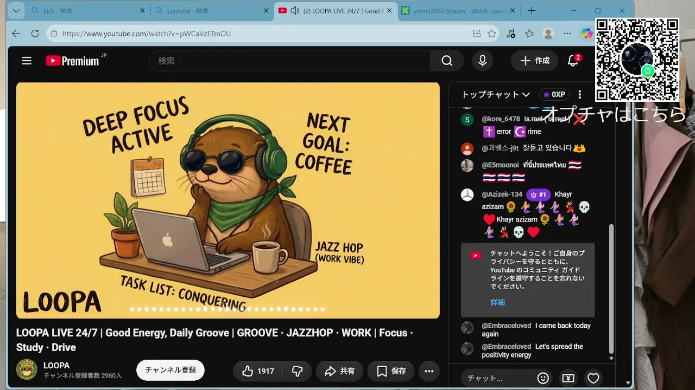This screenshot has width=695, height=390.
Task: Switch to the yami12080 Stream browser tab
Action: tap(460, 11)
